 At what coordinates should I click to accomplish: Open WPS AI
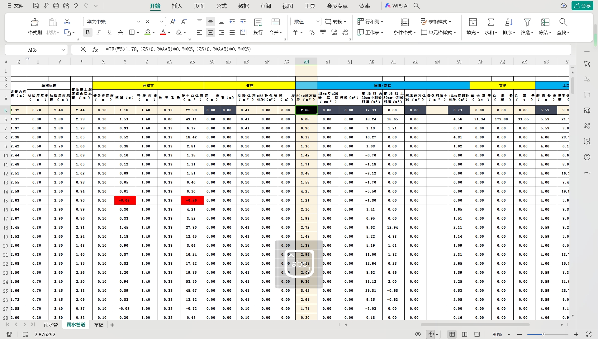[x=397, y=6]
